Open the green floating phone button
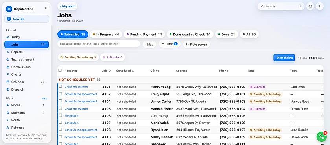330x145 pixels. point(322,137)
